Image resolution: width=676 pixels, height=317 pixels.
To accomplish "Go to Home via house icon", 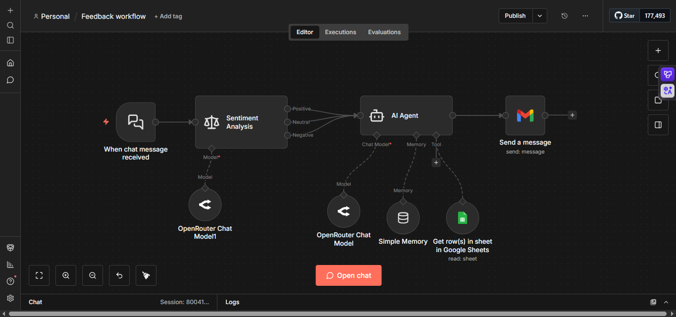I will tap(10, 63).
